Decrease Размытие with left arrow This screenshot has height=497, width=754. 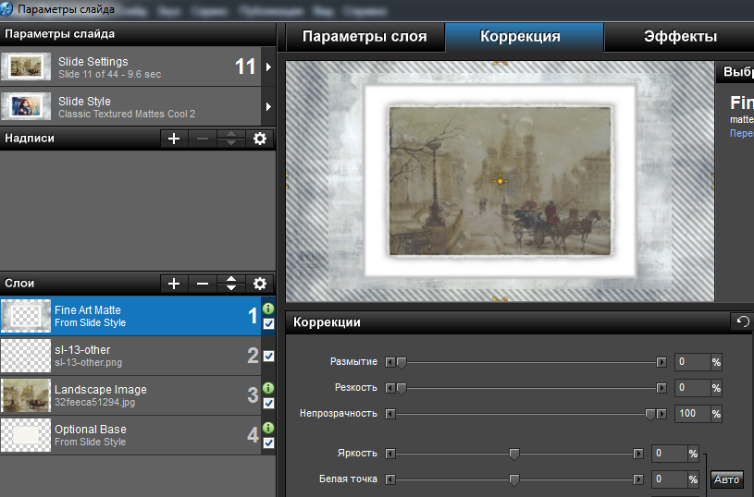(x=390, y=362)
